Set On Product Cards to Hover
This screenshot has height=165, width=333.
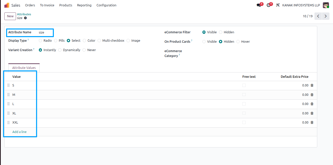238,42
